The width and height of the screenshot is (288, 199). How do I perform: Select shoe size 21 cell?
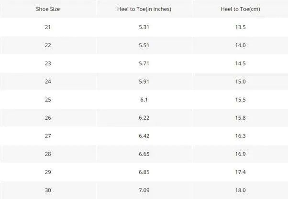47,27
